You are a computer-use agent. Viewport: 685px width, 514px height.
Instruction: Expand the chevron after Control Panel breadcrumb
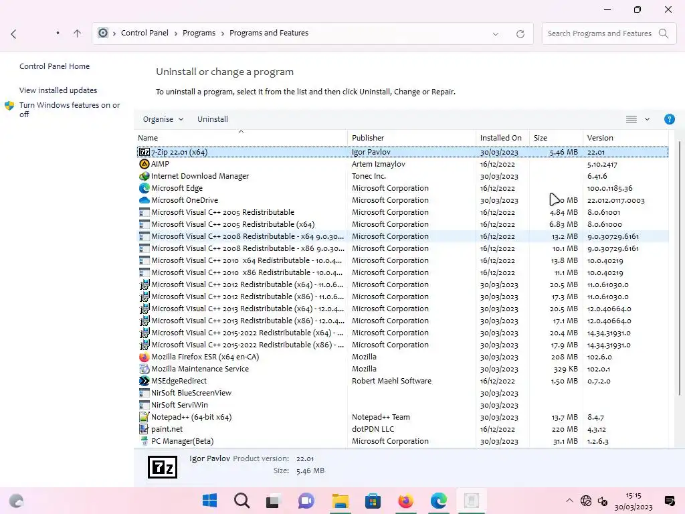coord(176,33)
